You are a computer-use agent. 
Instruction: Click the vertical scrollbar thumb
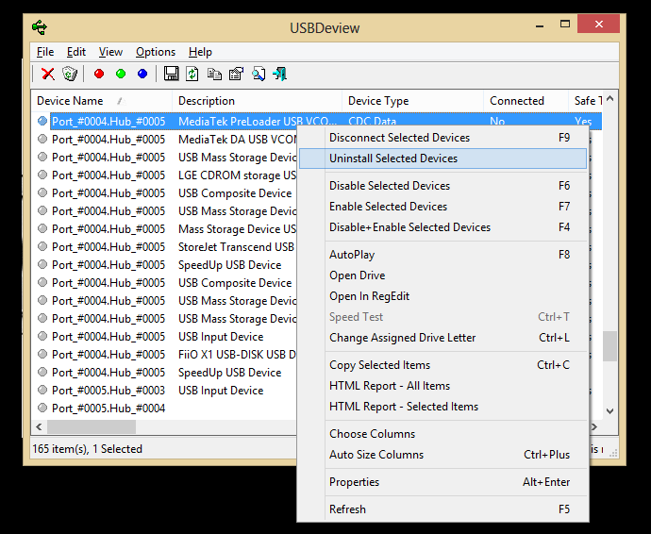pos(609,346)
